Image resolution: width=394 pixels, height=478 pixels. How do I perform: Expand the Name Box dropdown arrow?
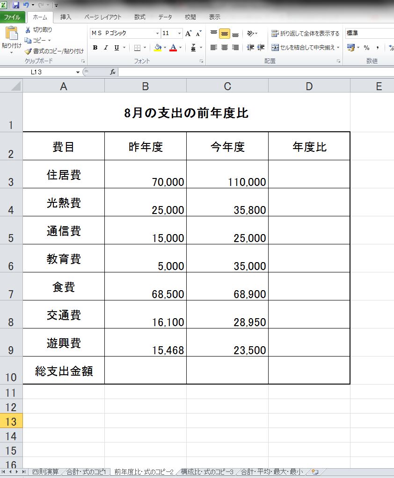click(x=78, y=72)
